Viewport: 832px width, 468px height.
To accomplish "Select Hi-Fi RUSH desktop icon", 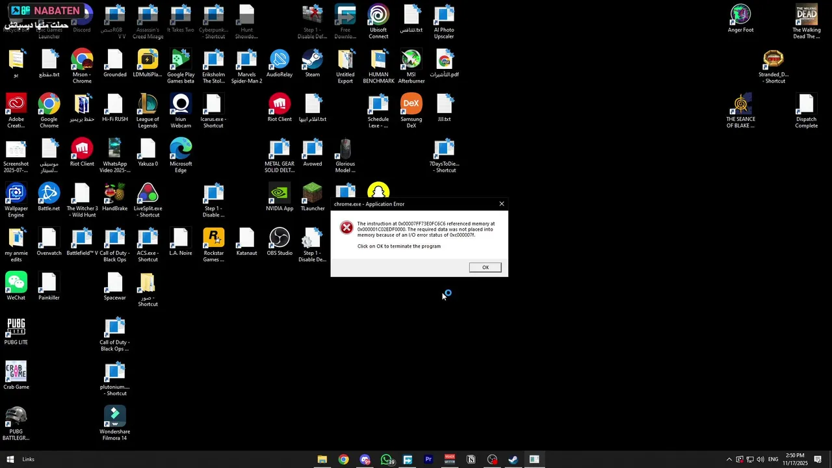I will pos(115,107).
